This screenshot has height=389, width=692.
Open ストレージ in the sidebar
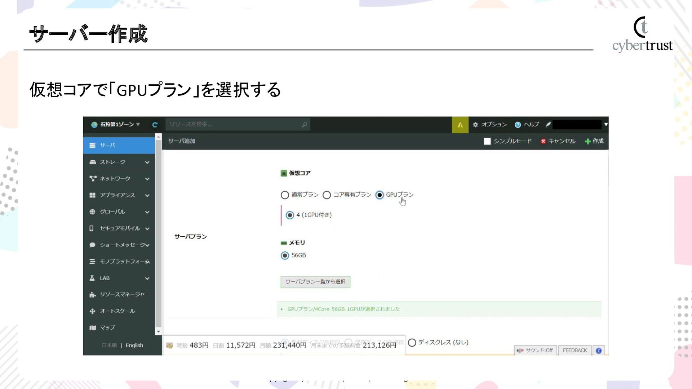click(x=119, y=162)
